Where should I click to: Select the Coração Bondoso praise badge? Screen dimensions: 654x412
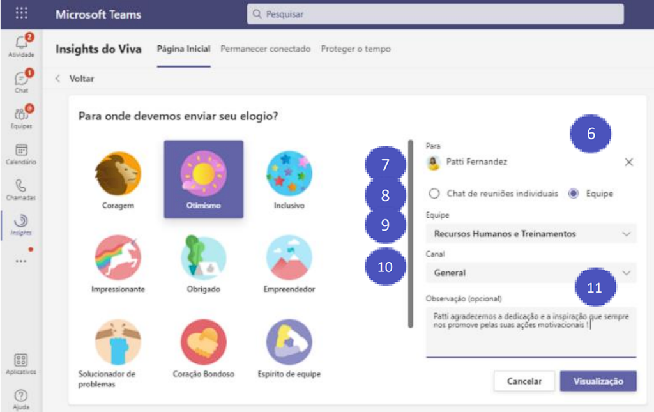[204, 349]
